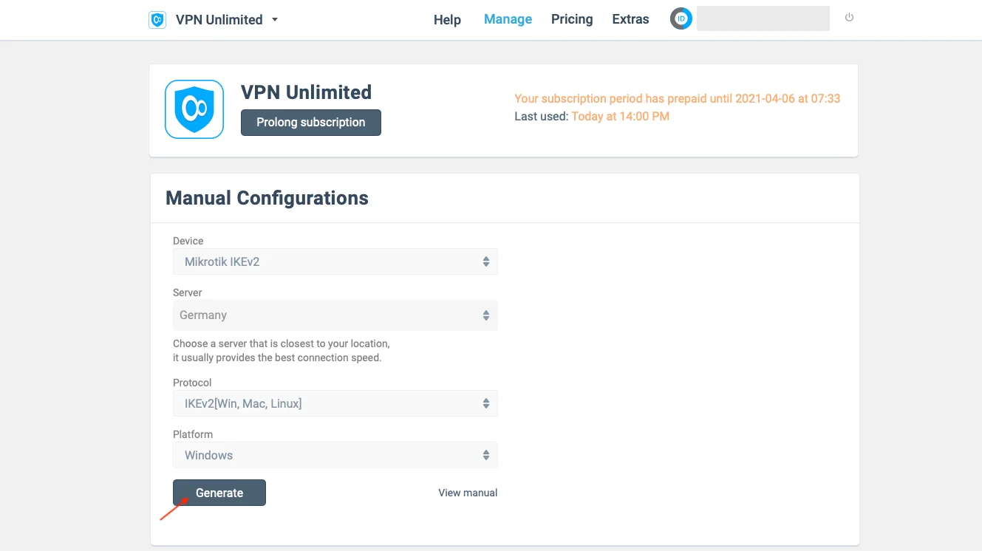The height and width of the screenshot is (551, 982).
Task: Click the orange subscription prepaid notice
Action: tap(677, 99)
